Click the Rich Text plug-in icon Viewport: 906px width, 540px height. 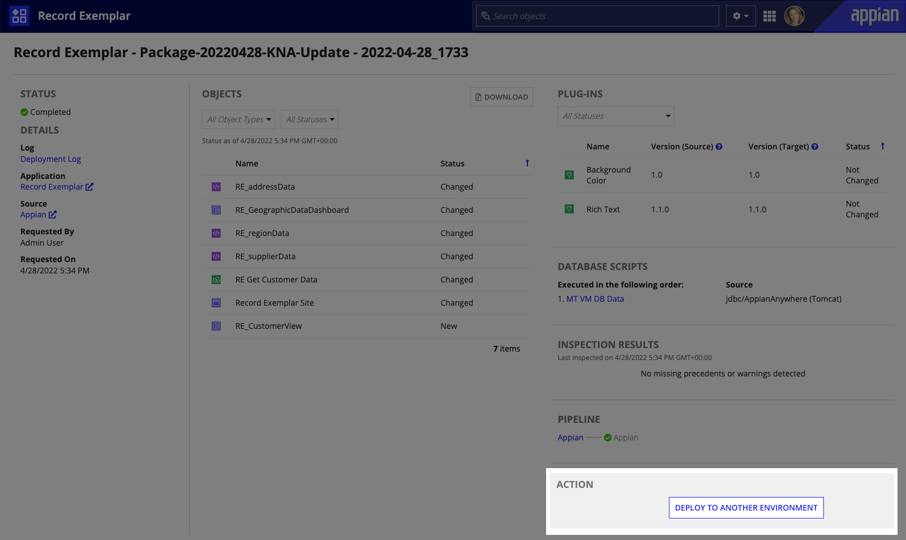pos(569,209)
